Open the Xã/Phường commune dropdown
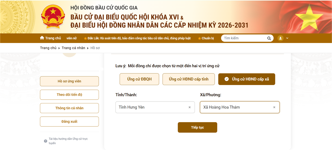This screenshot has width=332, height=150. point(236,107)
